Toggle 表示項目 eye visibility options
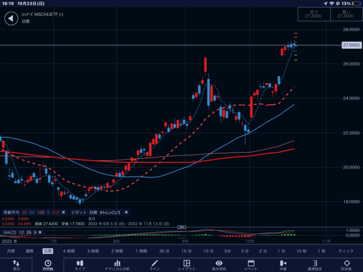363x272 pixels. pyautogui.click(x=219, y=265)
